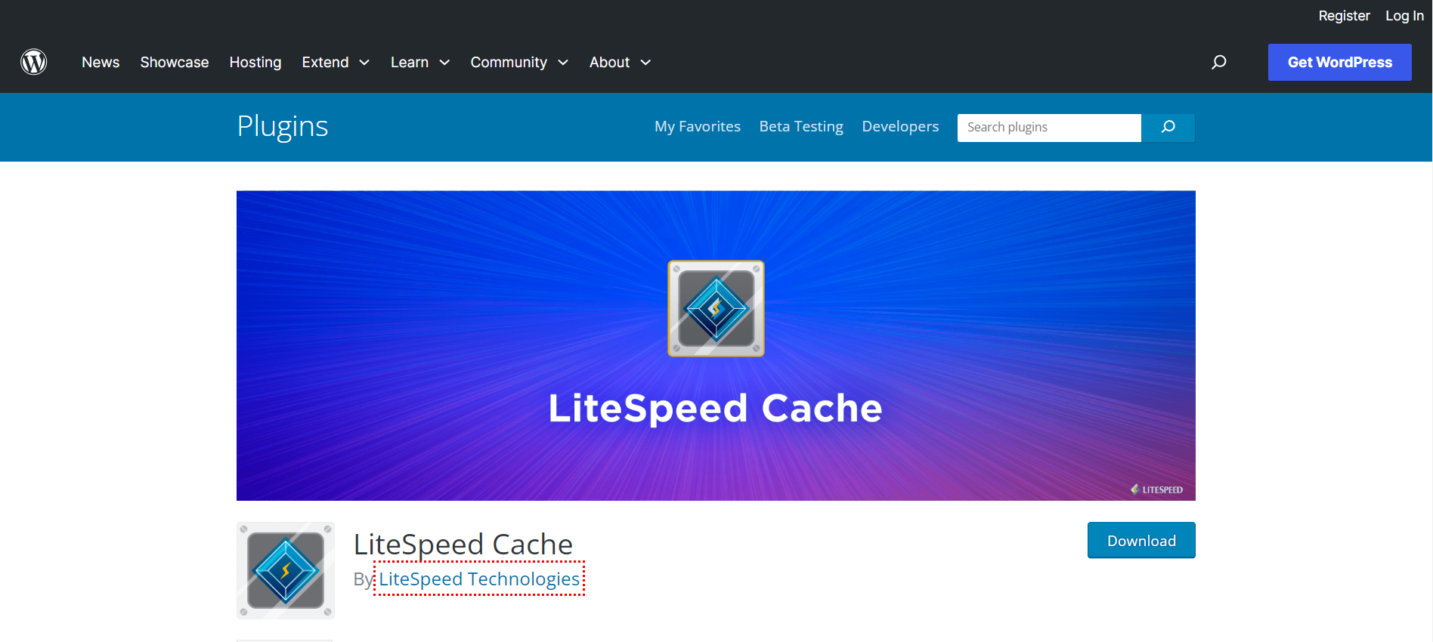This screenshot has width=1433, height=642.
Task: Click the Get WordPress button
Action: coord(1340,62)
